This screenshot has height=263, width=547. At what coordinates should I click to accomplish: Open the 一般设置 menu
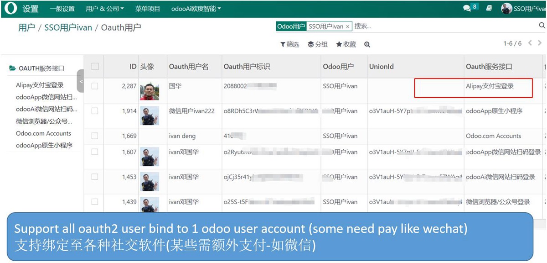pyautogui.click(x=62, y=9)
